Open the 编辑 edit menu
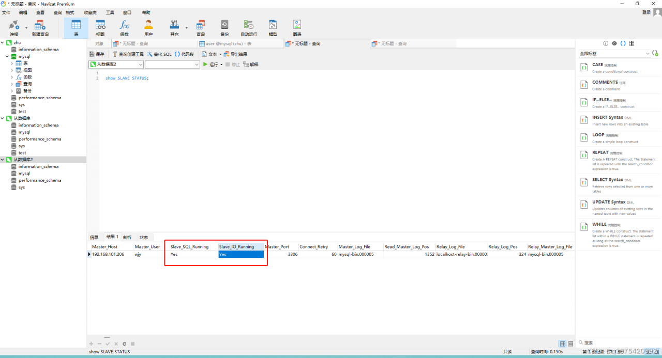The image size is (662, 358). [23, 12]
